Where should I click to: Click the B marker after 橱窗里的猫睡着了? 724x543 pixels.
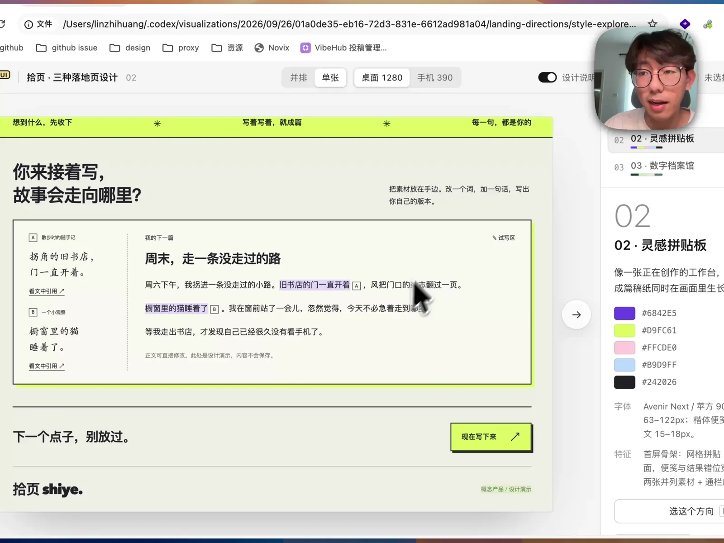tap(214, 309)
